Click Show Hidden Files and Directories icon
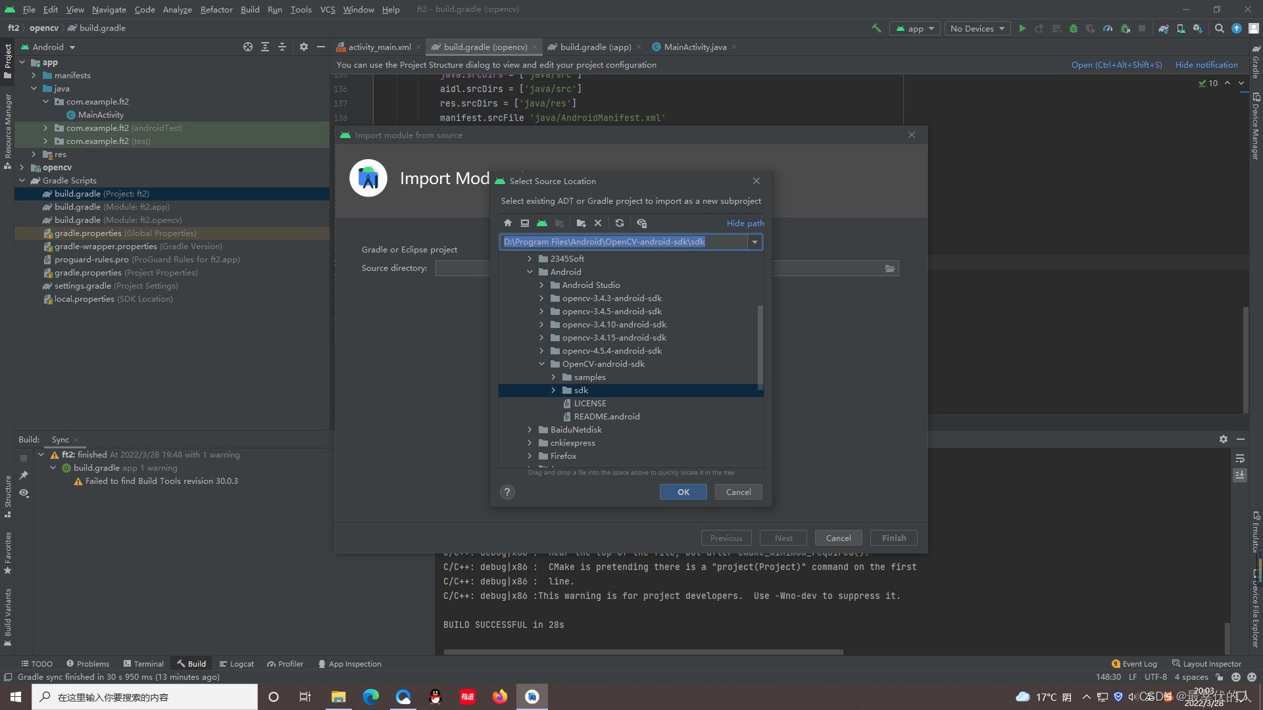This screenshot has height=710, width=1263. 642,224
